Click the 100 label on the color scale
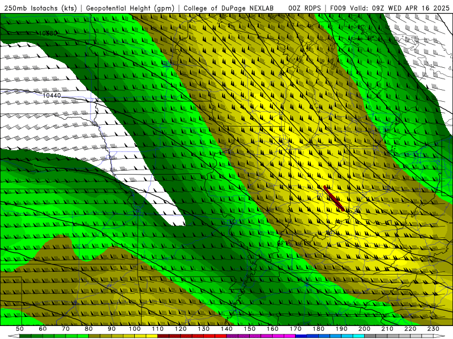 pyautogui.click(x=135, y=329)
